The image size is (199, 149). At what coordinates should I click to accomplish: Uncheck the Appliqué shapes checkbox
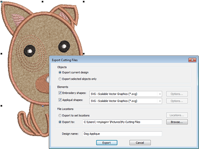(x=60, y=100)
